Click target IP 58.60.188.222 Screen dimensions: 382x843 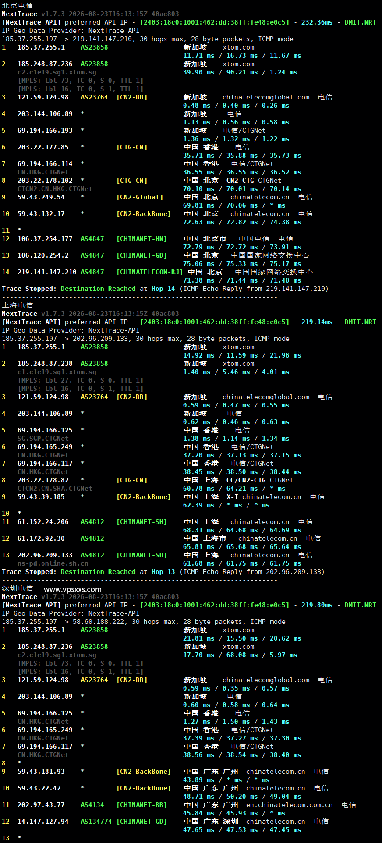click(98, 622)
